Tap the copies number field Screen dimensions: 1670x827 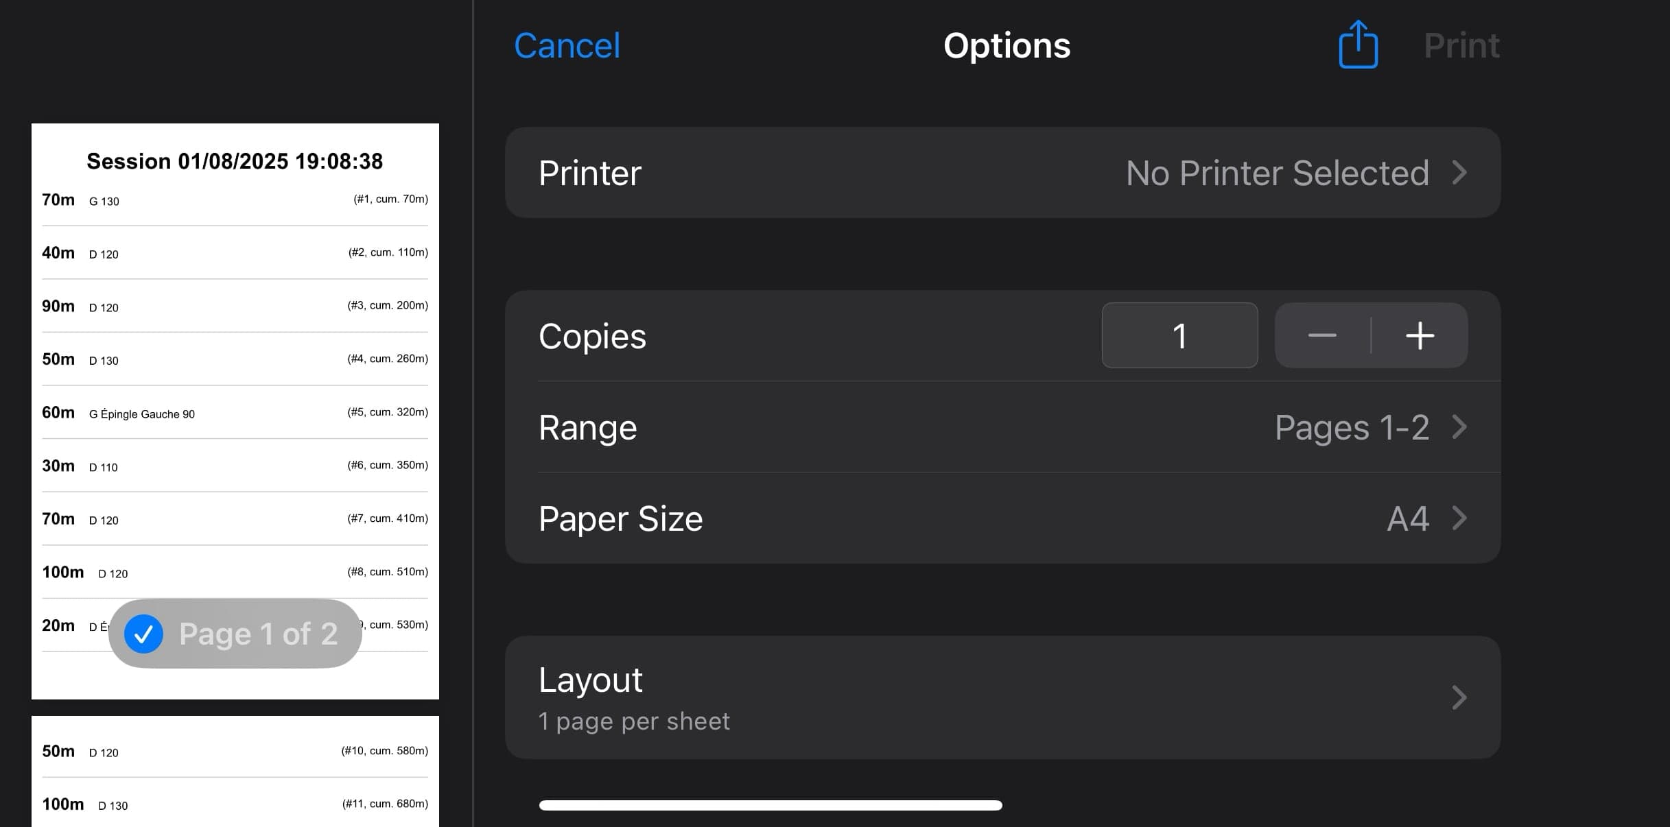coord(1179,335)
